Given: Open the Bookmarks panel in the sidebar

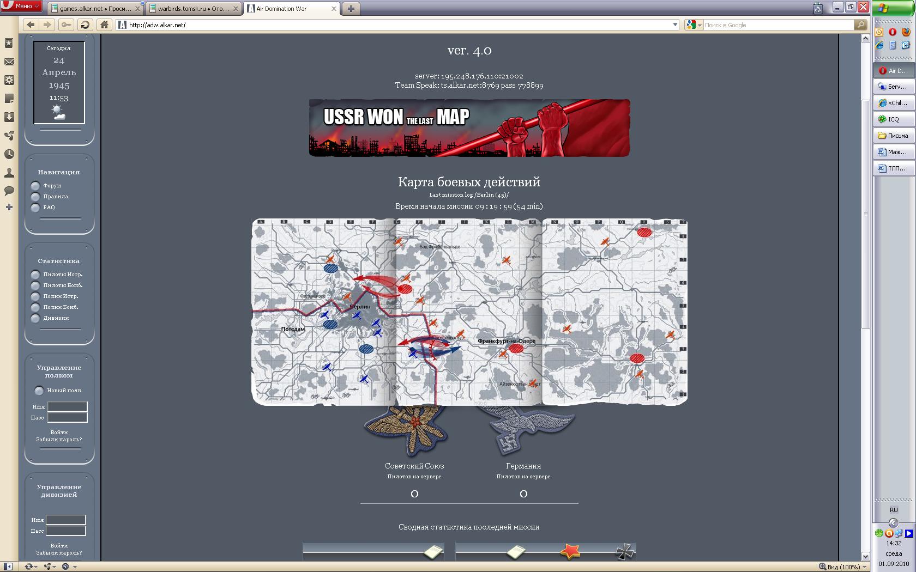Looking at the screenshot, I should (x=9, y=43).
